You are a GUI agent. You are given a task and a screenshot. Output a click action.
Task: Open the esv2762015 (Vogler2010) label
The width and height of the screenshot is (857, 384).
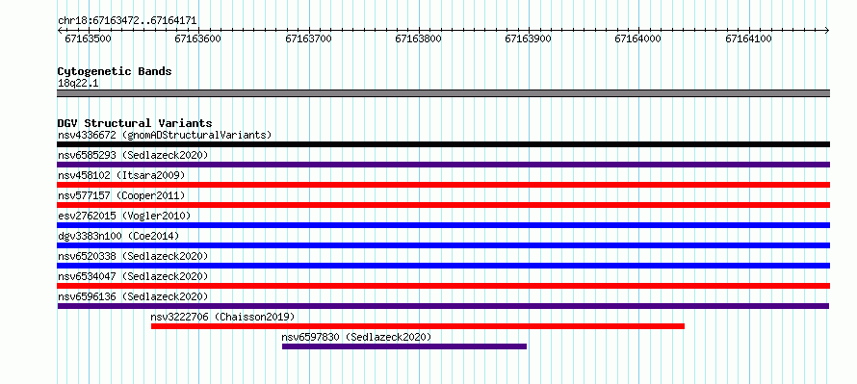coord(124,216)
